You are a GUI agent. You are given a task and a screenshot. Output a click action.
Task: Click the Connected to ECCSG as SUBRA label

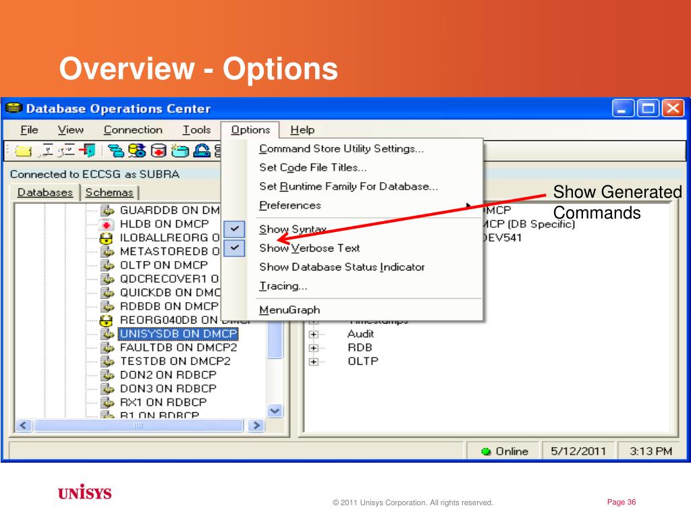click(x=94, y=175)
